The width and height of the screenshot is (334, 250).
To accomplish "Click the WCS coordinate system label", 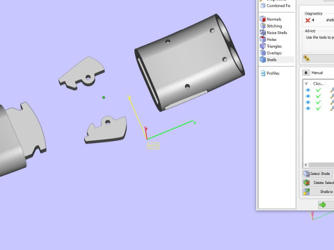I will (153, 146).
